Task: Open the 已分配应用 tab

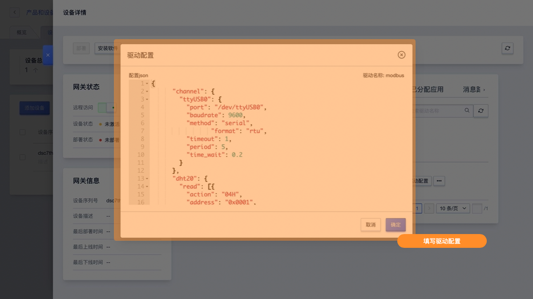Action: pyautogui.click(x=428, y=89)
